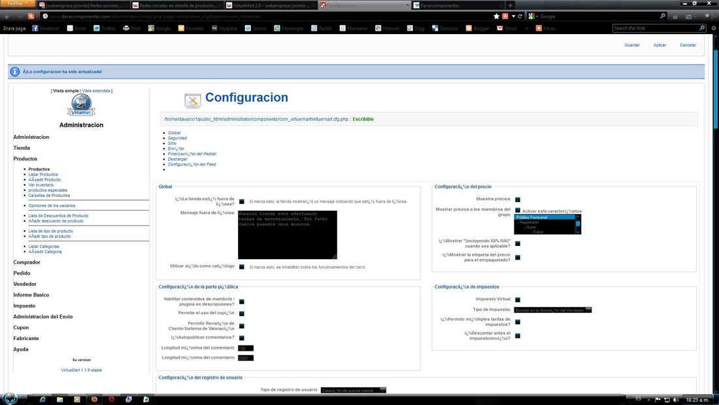This screenshot has height=405, width=719.
Task: Toggle etiqueta del precio para empaquetado checkbox
Action: click(518, 258)
